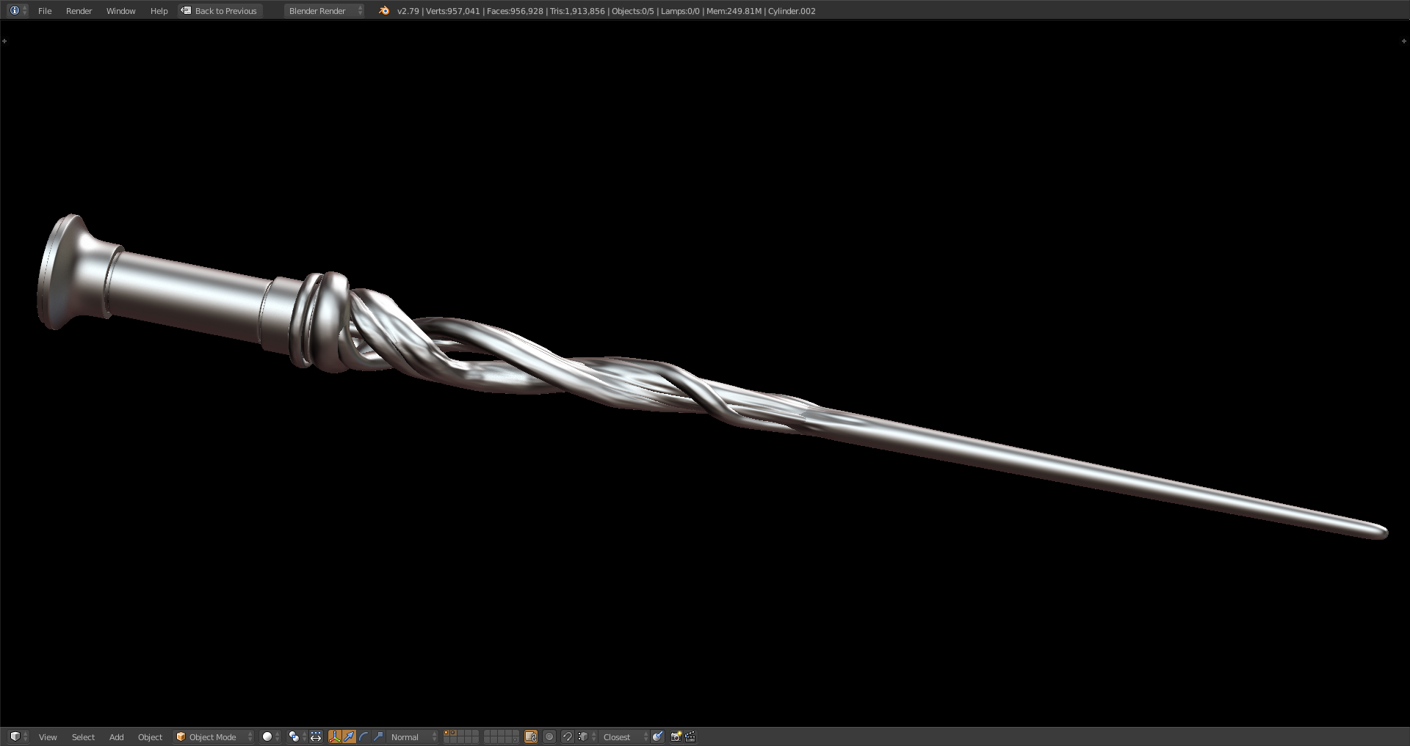
Task: Click Back to Previous button
Action: tap(220, 11)
